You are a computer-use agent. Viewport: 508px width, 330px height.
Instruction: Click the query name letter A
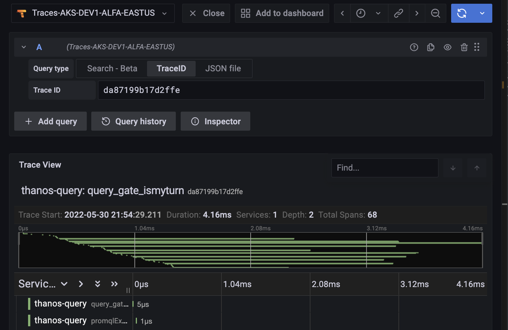pos(39,47)
